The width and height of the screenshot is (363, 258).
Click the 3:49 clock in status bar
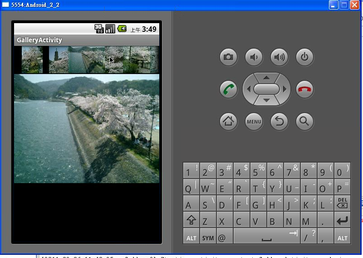coord(149,29)
